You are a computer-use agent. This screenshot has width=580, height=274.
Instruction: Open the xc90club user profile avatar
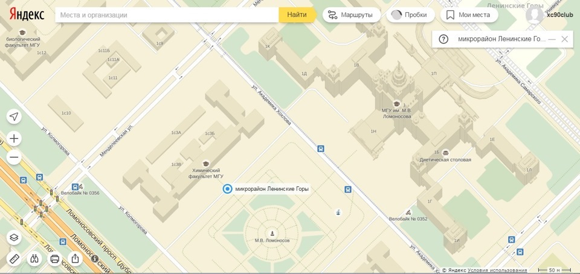535,15
